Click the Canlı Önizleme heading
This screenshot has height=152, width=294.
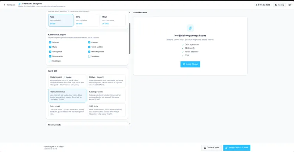(x=140, y=12)
